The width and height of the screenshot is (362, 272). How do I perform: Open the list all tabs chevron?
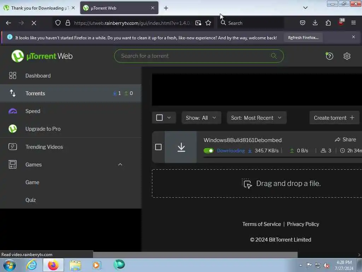305,8
